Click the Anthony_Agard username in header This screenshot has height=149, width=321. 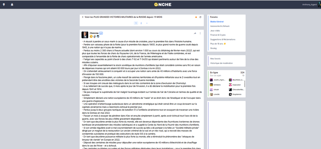pos(309,4)
